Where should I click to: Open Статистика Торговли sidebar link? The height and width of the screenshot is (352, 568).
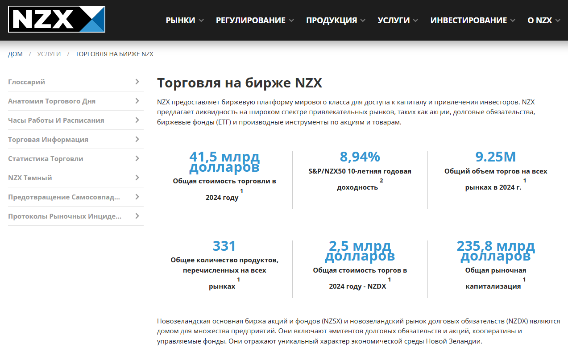point(76,158)
